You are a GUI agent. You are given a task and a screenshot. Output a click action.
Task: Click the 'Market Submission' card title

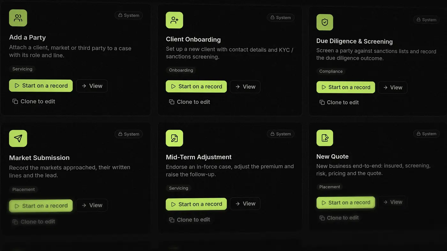[x=39, y=158]
